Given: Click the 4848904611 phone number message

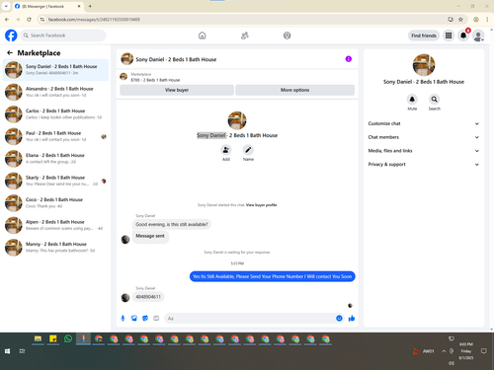Looking at the screenshot, I should coord(148,297).
